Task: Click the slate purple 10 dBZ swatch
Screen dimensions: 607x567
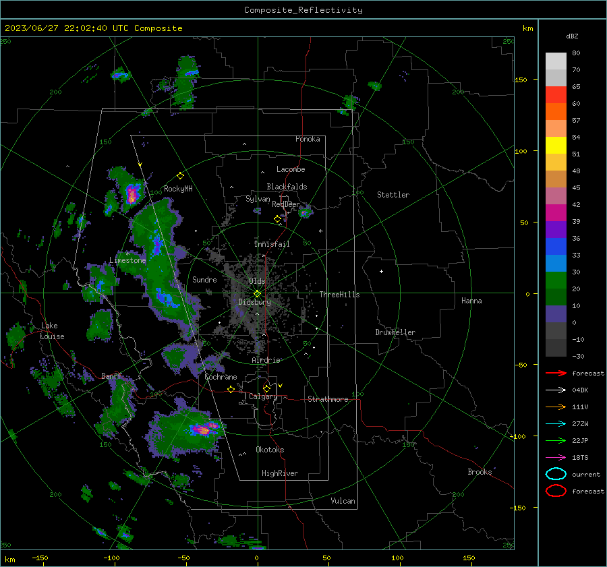Action: (x=556, y=314)
